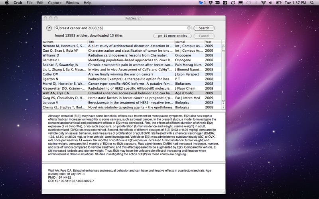Open the Wi-Fi status menu

[264, 3]
